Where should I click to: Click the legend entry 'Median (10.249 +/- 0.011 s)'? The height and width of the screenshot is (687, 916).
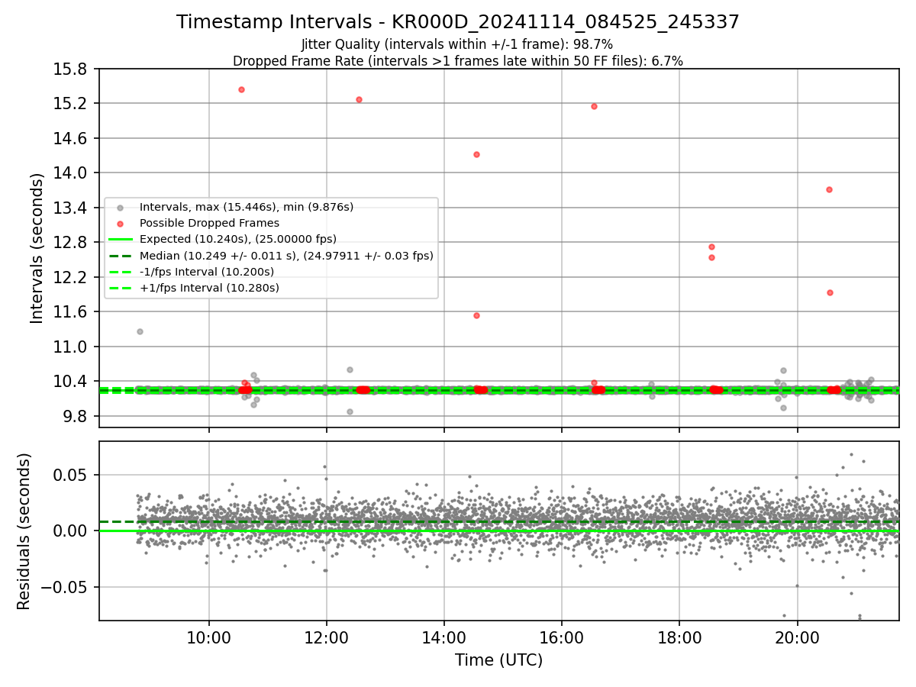point(286,256)
